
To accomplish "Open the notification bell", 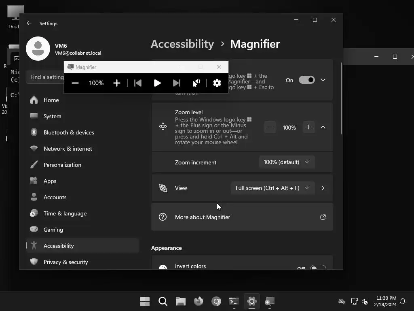I will [403, 301].
